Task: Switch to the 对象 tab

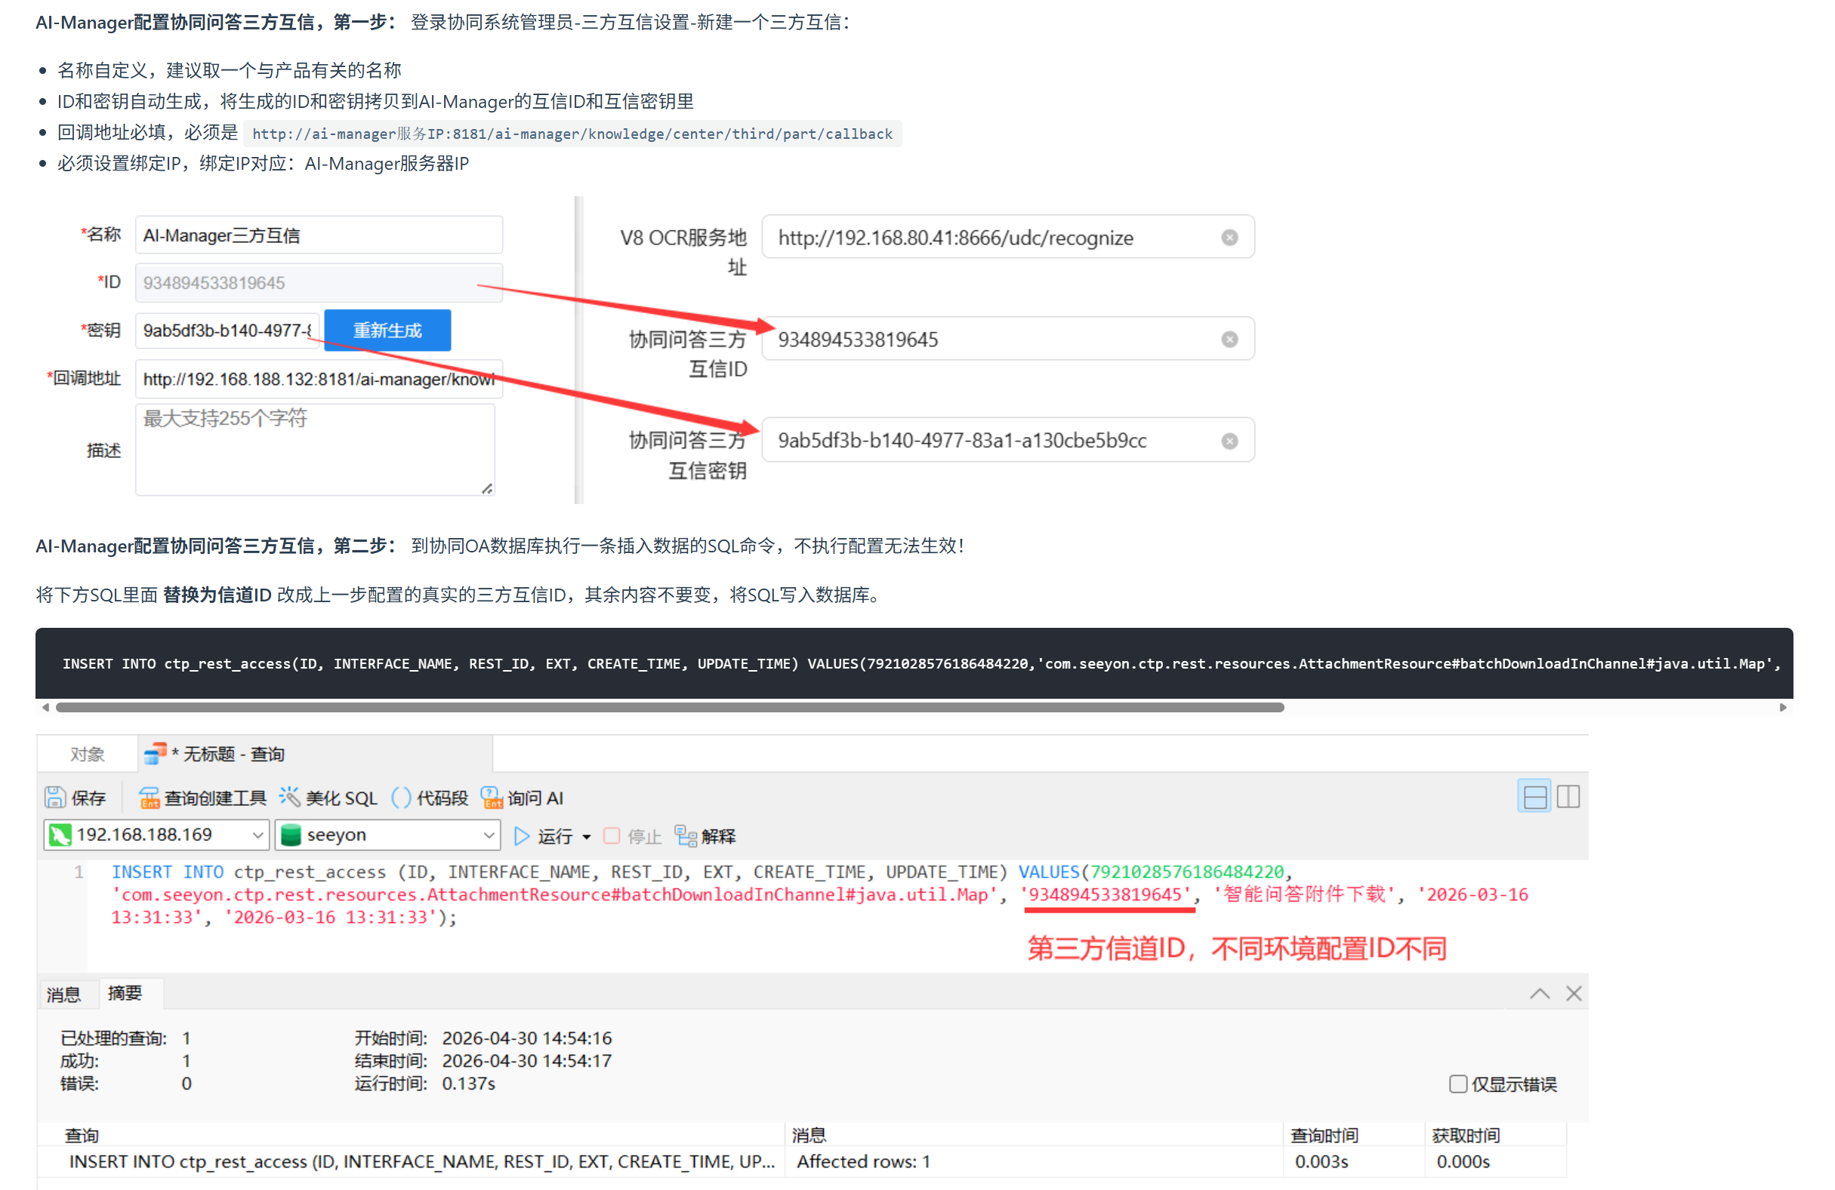Action: tap(87, 754)
